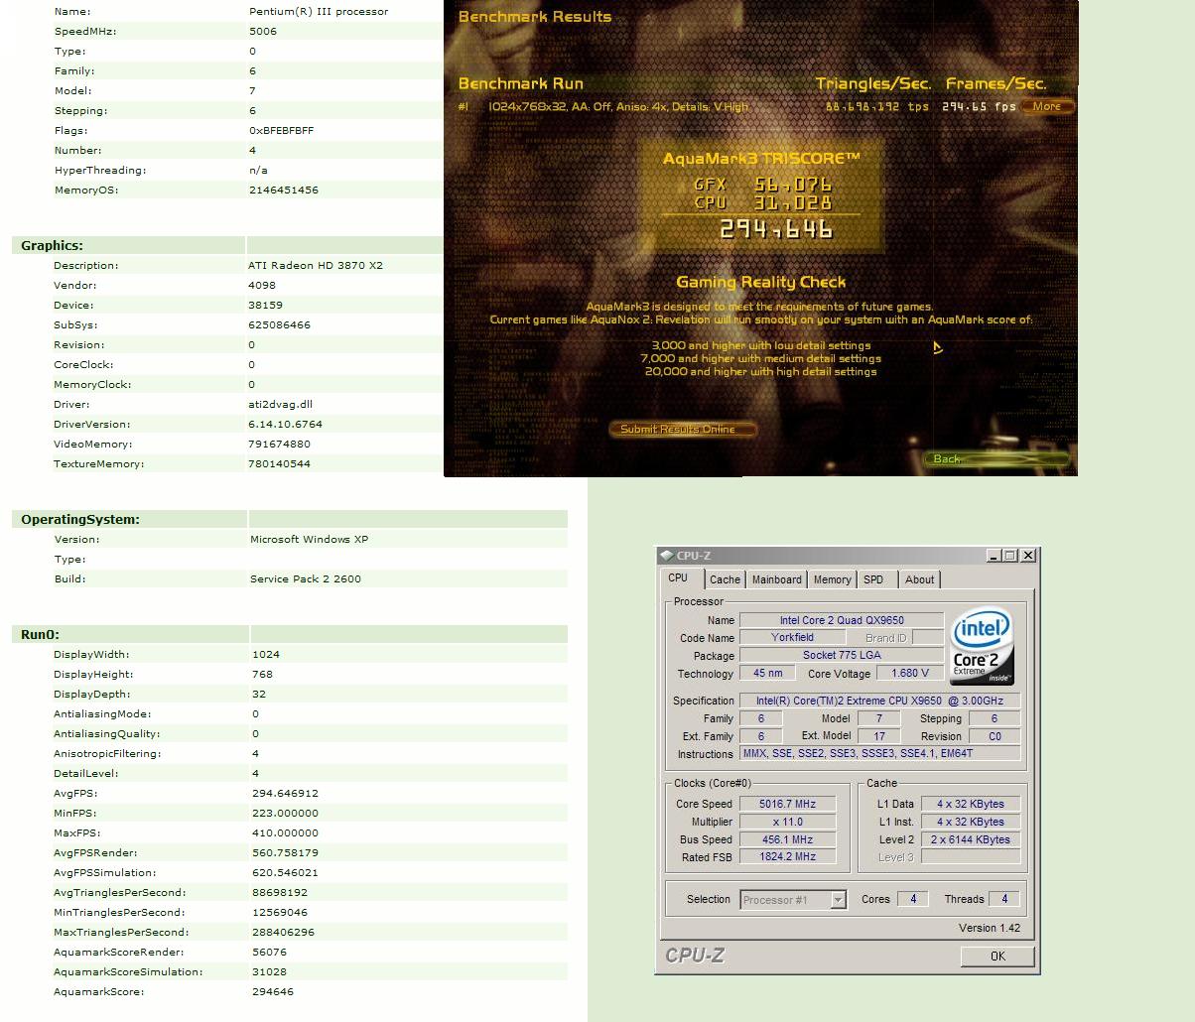The width and height of the screenshot is (1195, 1022).
Task: Click the AvgFPS value 294.646912
Action: (286, 793)
